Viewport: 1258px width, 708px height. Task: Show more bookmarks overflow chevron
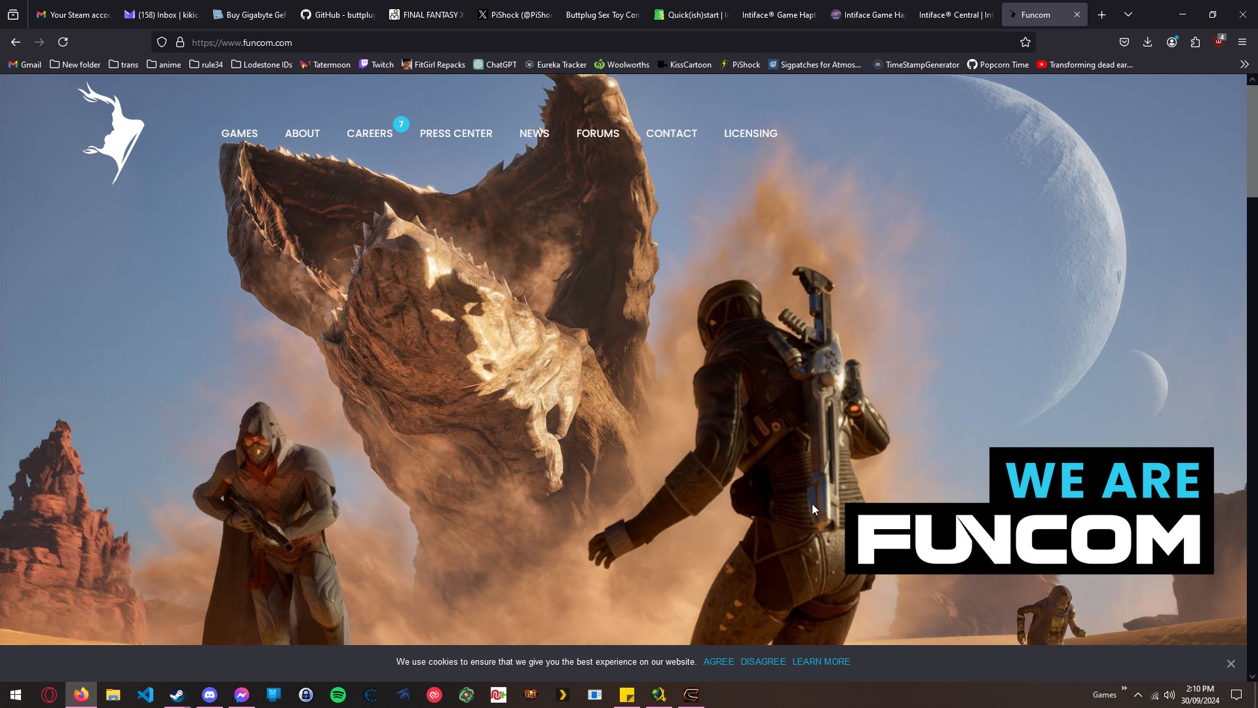coord(1244,64)
